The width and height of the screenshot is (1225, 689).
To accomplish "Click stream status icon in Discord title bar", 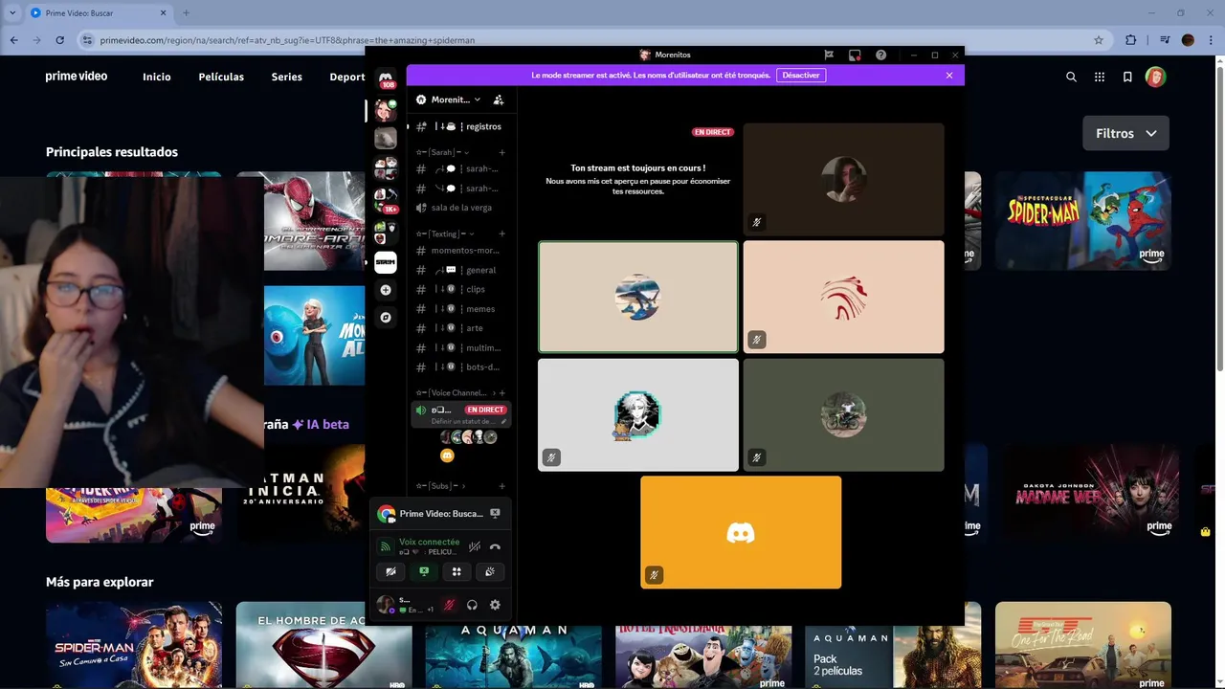I will click(x=855, y=56).
